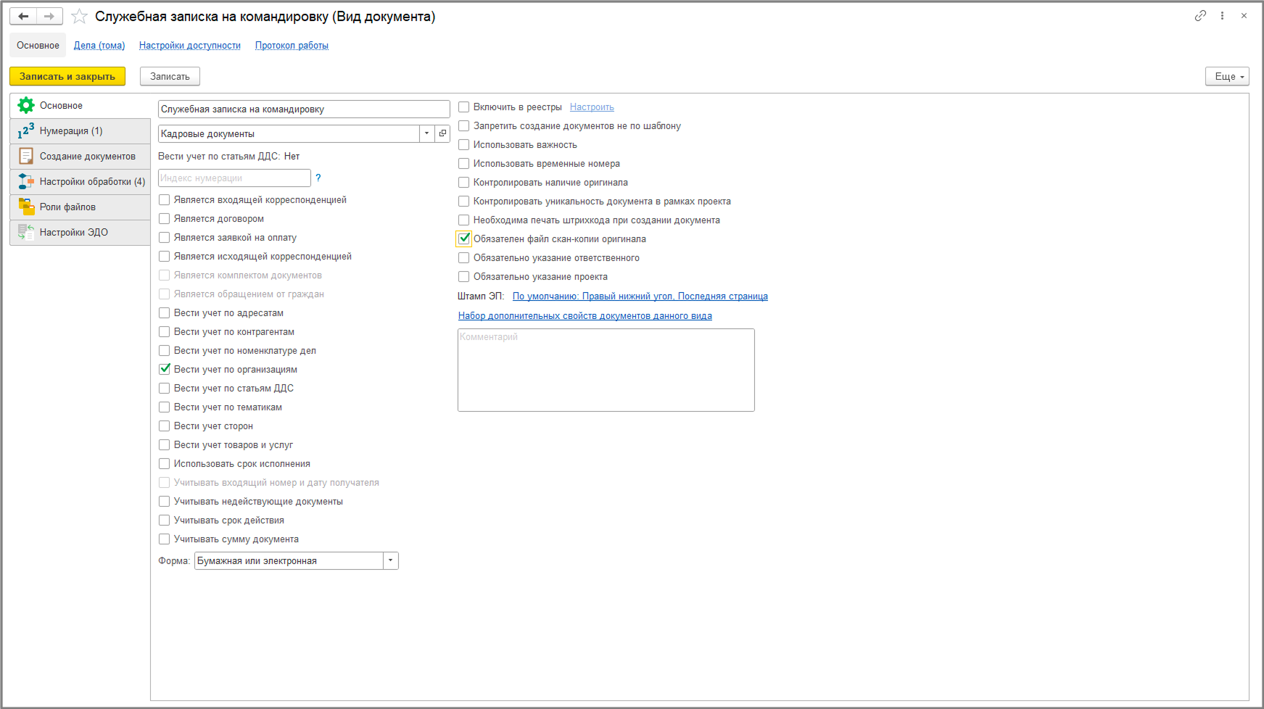Expand the Кадровые документы dropdown list
Viewport: 1264px width, 709px height.
(x=426, y=133)
